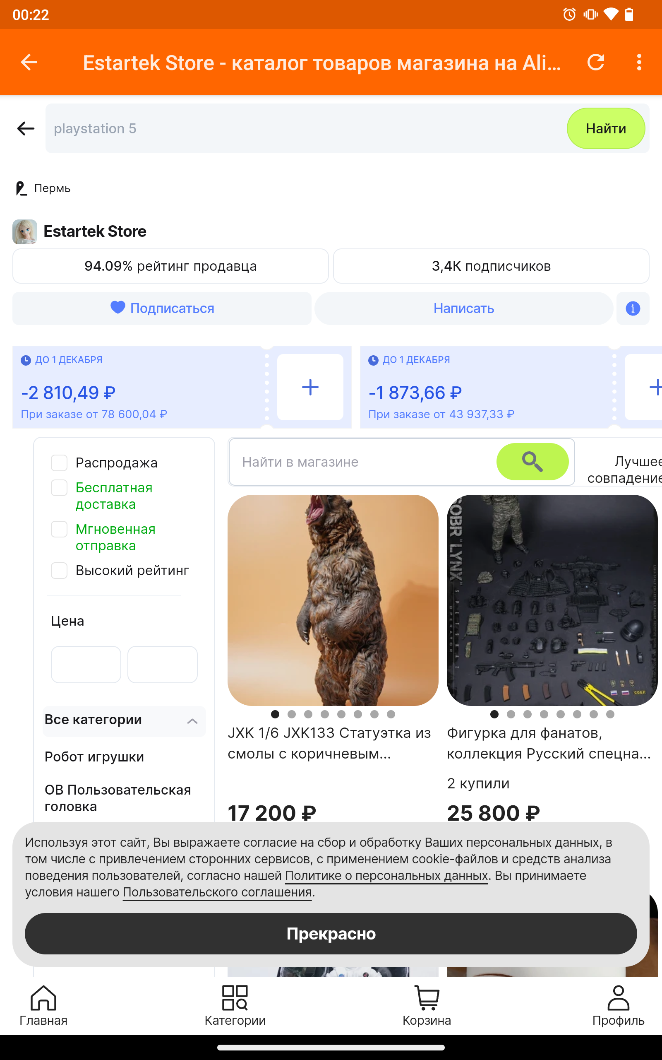This screenshot has height=1060, width=662.
Task: Open the Лучшее совпадение sort dropdown
Action: 624,470
